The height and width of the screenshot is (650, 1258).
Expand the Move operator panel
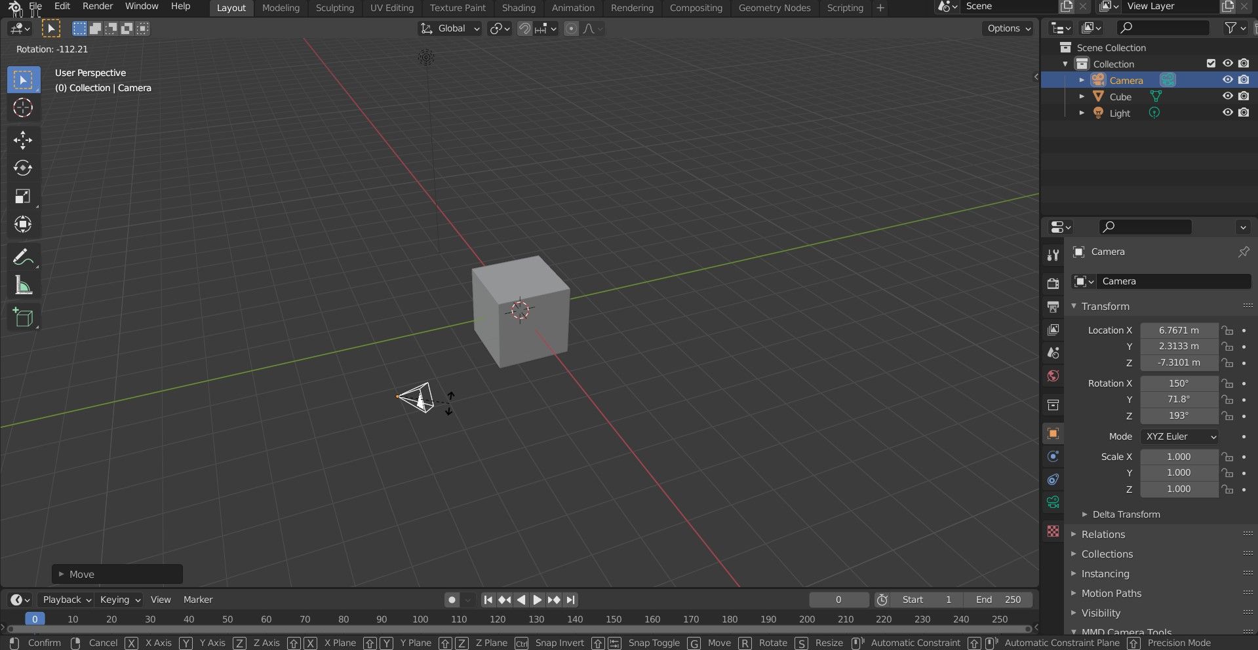point(117,574)
